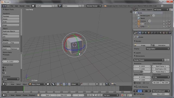
Task: Click the Duplicate Objects button
Action: 11,31
